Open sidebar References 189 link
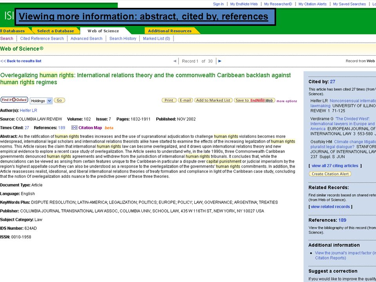376x282 pixels. click(342, 220)
